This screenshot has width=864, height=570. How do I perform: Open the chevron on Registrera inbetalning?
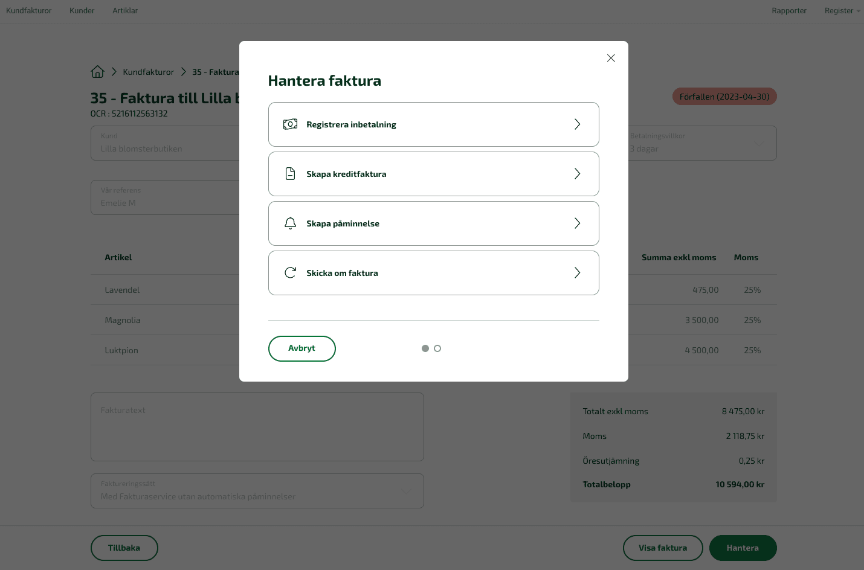click(577, 124)
